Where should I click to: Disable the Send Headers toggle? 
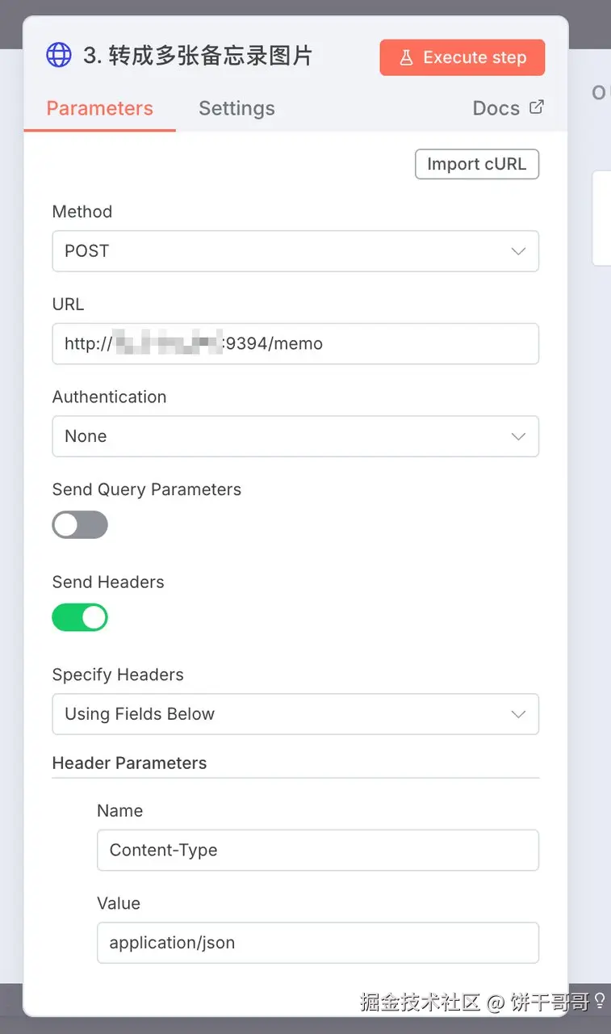[x=80, y=618]
